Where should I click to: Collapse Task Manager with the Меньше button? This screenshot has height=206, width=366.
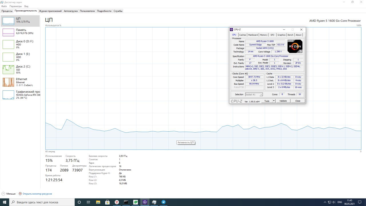(x=9, y=194)
